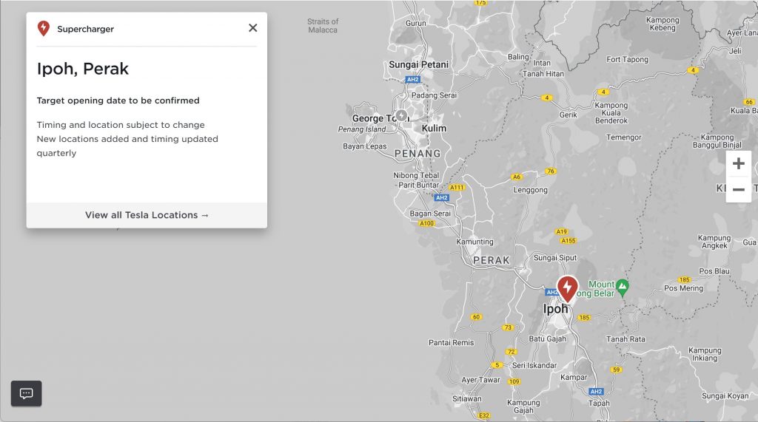Click the Baling town label

point(518,57)
